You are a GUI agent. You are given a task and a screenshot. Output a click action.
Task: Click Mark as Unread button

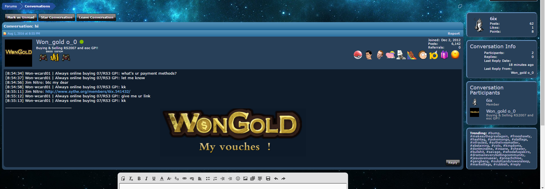click(x=21, y=17)
